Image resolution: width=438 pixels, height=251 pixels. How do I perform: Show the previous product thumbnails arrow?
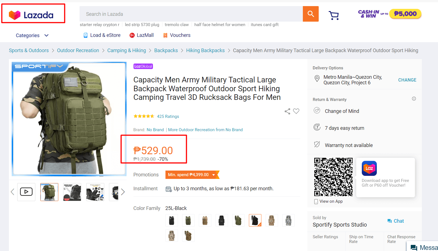point(13,192)
